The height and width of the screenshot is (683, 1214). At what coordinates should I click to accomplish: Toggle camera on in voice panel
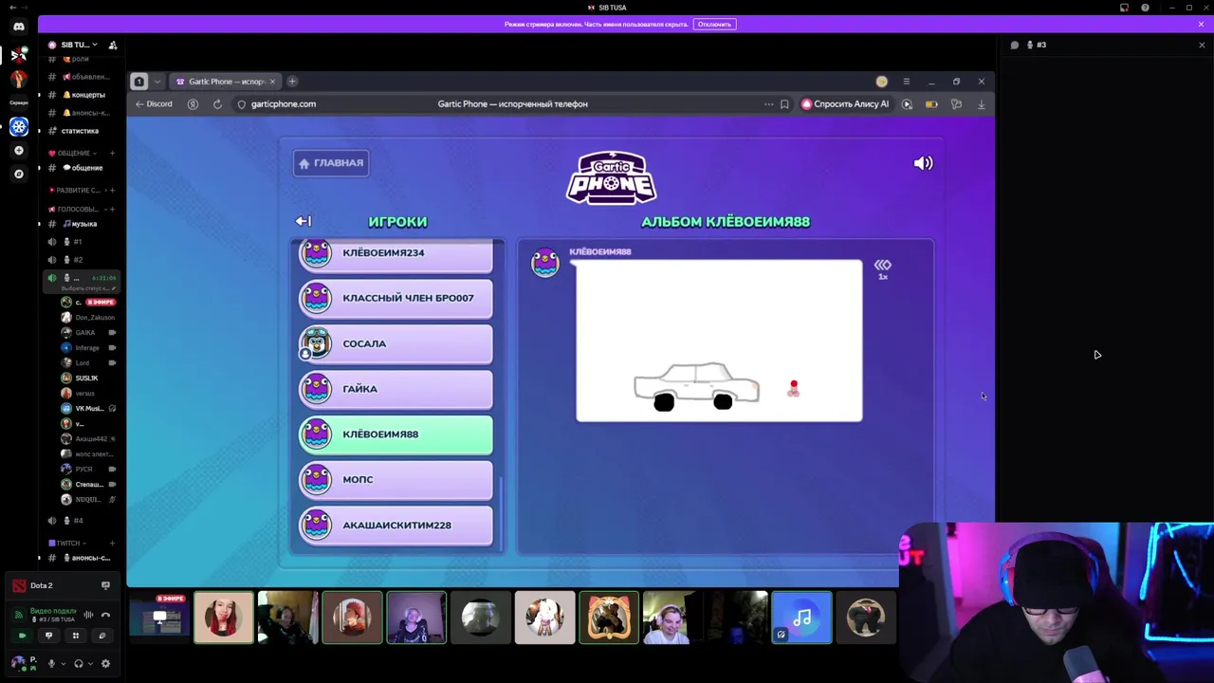point(23,636)
